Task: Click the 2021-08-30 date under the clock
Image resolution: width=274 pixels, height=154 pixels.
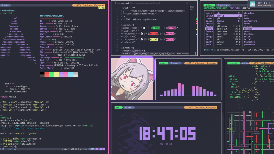Action: [x=166, y=144]
